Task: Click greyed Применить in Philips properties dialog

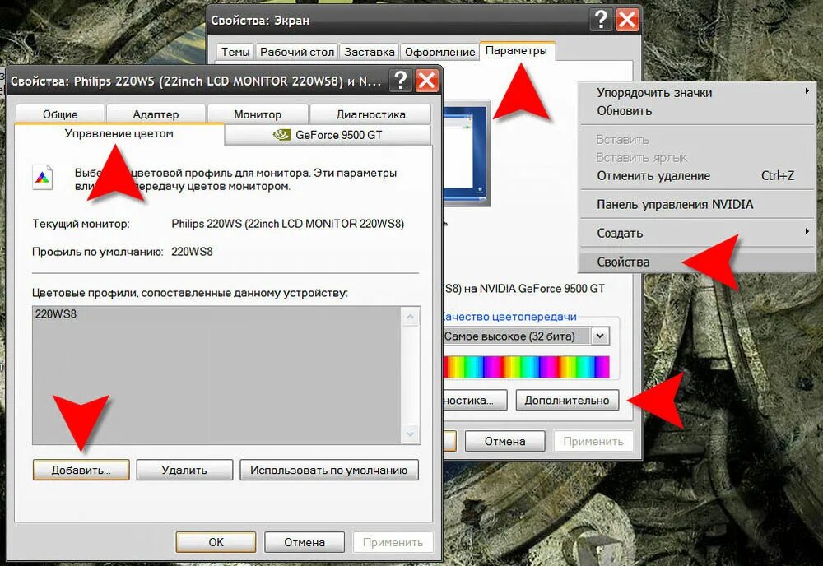Action: 393,542
